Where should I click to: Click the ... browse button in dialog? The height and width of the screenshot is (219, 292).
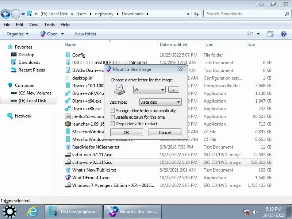174,90
